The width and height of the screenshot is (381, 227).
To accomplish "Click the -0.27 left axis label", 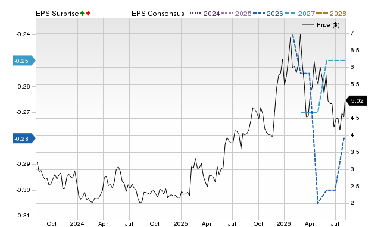I will [x=23, y=112].
